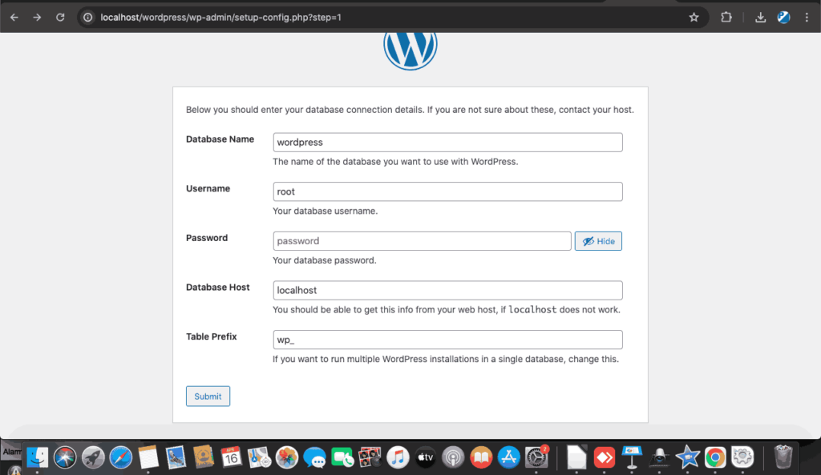Select the Table Prefix field showing wp_

(447, 340)
